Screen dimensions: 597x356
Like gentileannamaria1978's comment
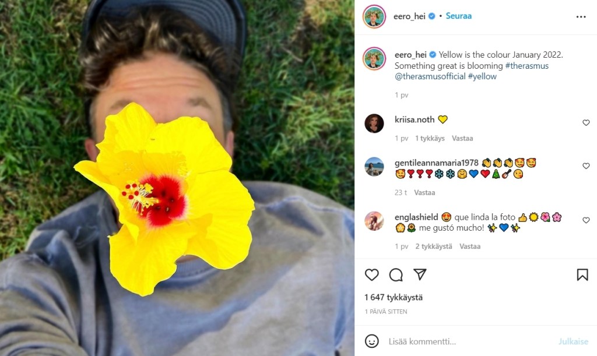586,166
